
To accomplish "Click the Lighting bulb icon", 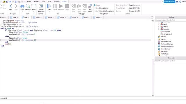I will (x=159, y=39).
